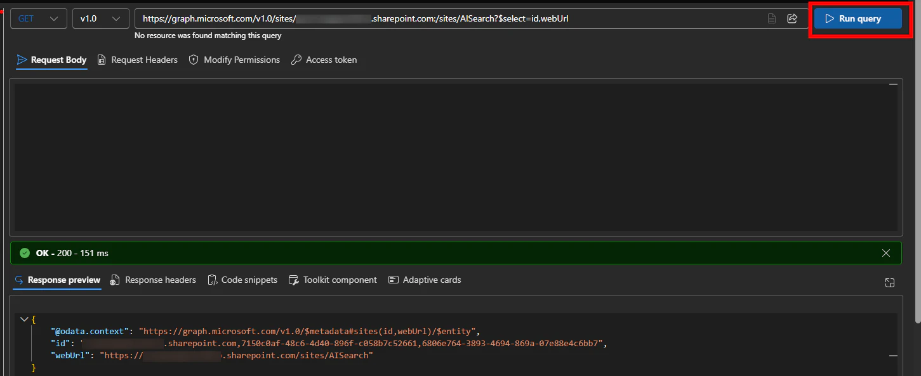Image resolution: width=921 pixels, height=376 pixels.
Task: Switch to the Toolkit component tab
Action: (x=333, y=280)
